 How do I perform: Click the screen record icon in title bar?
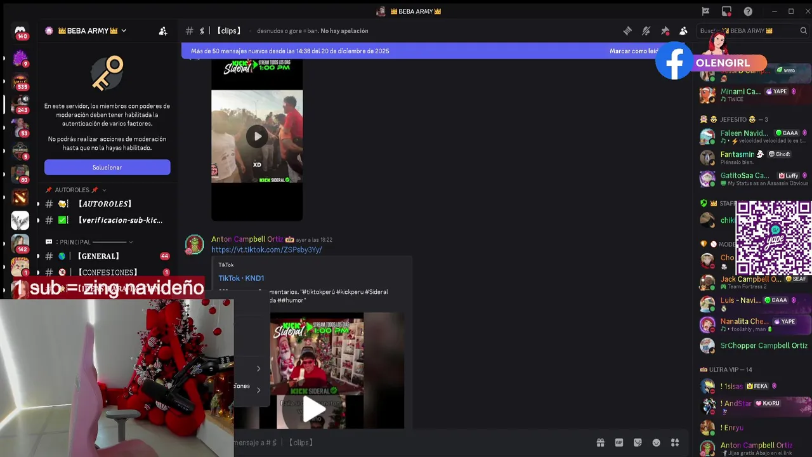(726, 11)
